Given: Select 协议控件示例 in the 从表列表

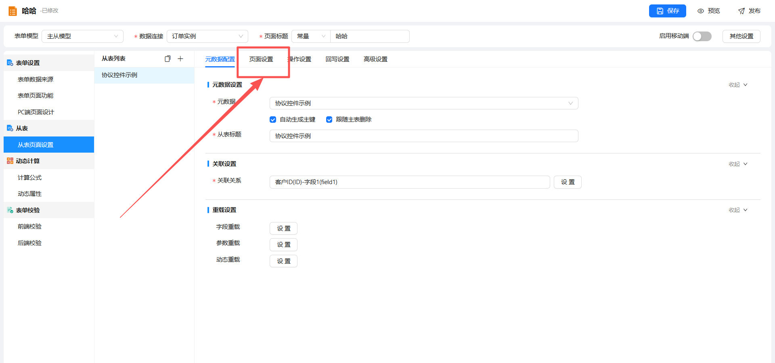Looking at the screenshot, I should (x=145, y=75).
